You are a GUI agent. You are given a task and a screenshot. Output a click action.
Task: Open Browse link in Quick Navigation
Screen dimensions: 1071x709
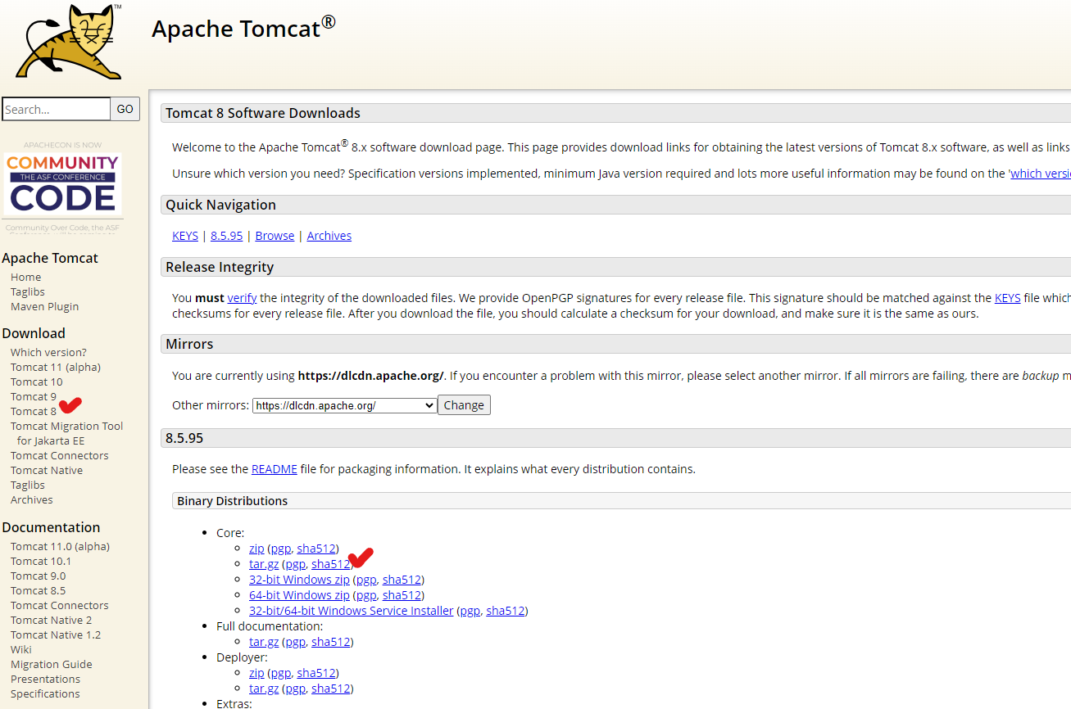click(x=275, y=236)
